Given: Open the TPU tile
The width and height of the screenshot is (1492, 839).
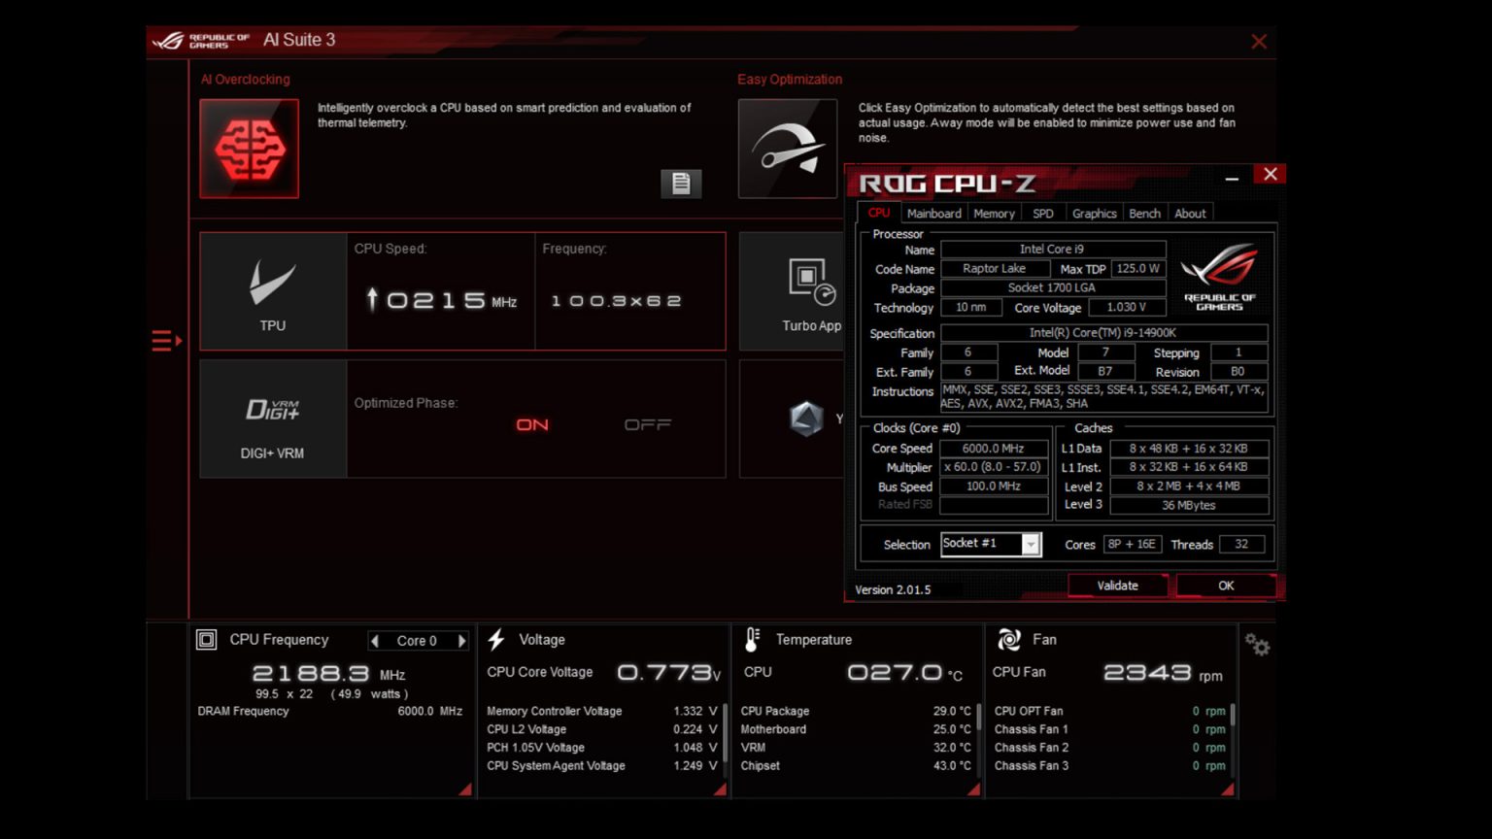Looking at the screenshot, I should point(273,290).
